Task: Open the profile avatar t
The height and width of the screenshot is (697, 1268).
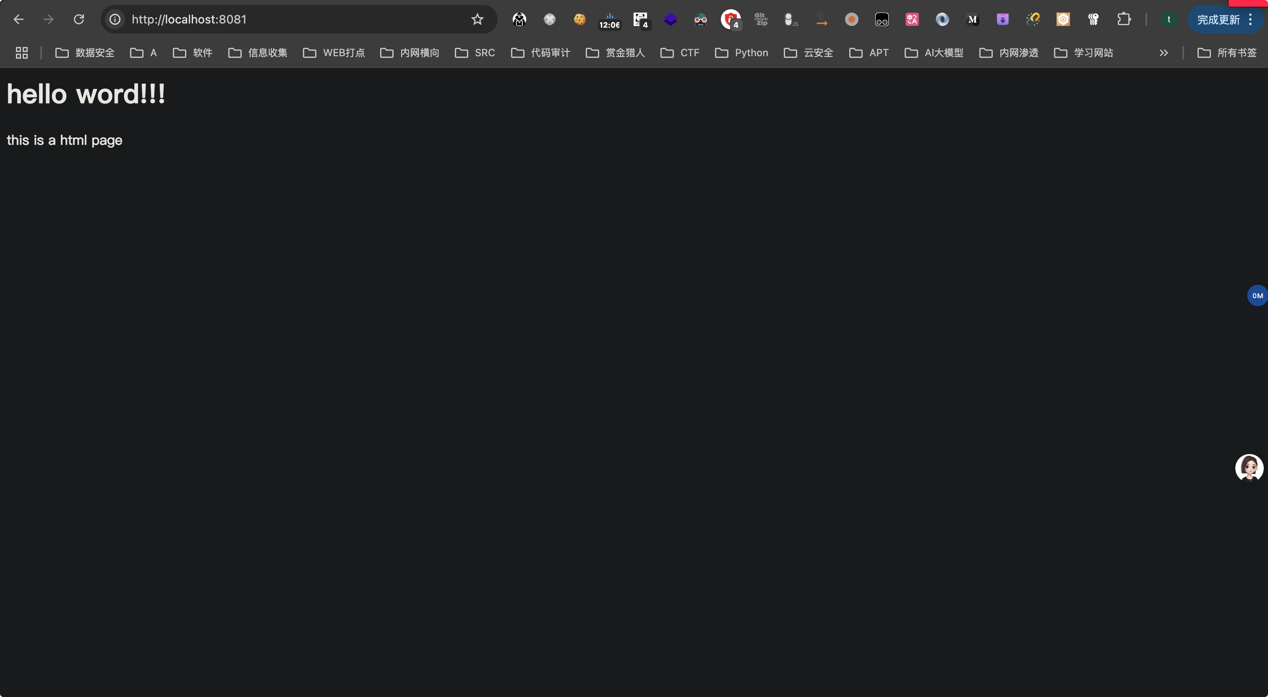Action: tap(1169, 20)
